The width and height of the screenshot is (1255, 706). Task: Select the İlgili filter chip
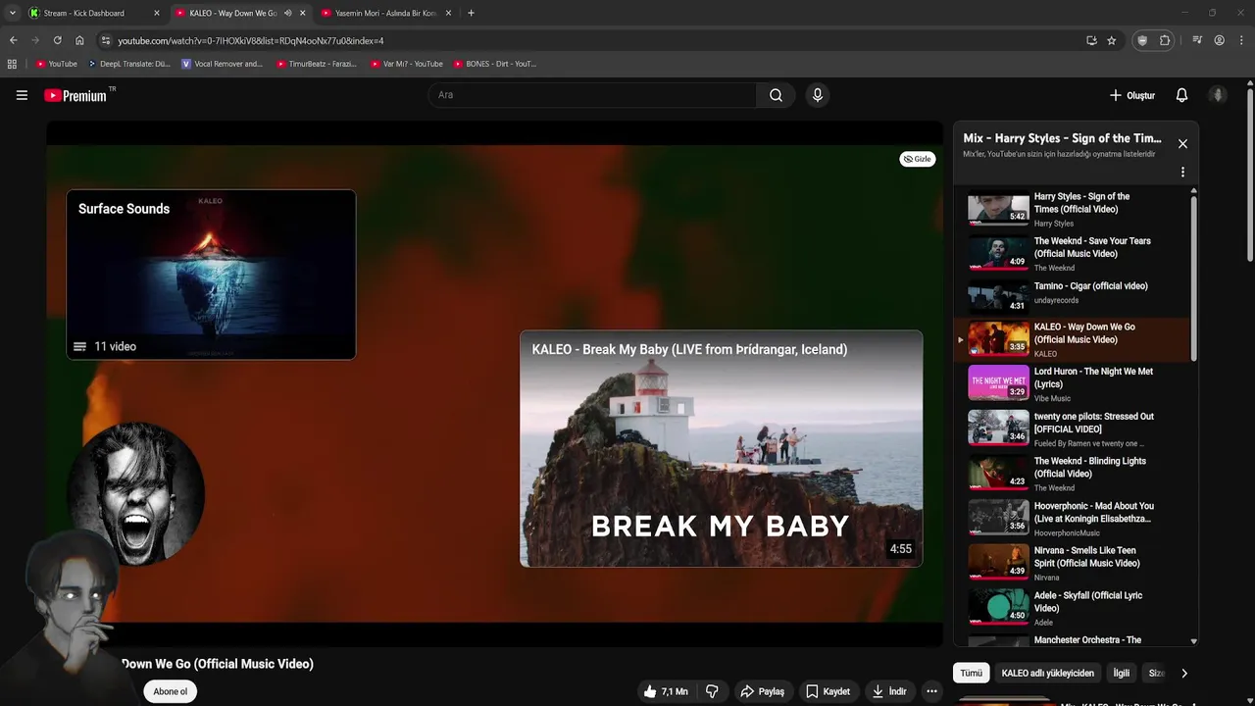coord(1121,674)
